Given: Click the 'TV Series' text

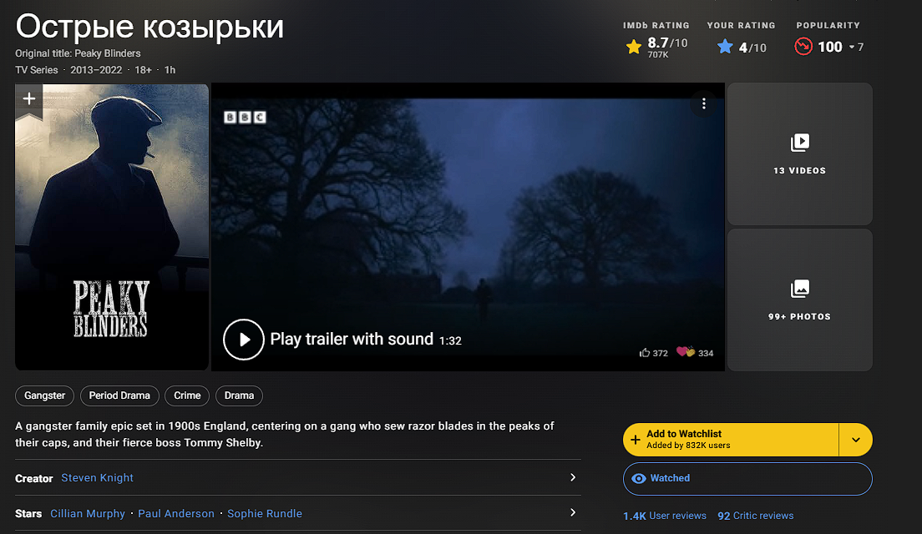Looking at the screenshot, I should point(37,70).
